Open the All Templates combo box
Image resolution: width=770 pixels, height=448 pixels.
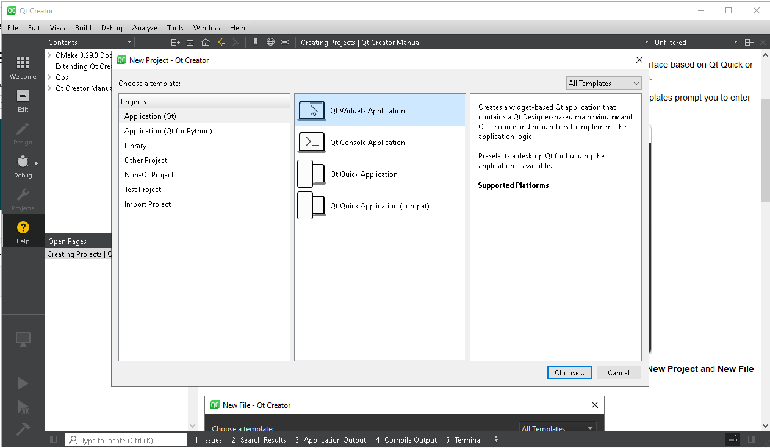tap(603, 83)
